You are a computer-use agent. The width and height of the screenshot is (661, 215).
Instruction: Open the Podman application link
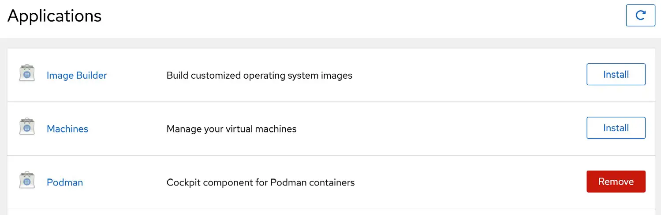65,182
